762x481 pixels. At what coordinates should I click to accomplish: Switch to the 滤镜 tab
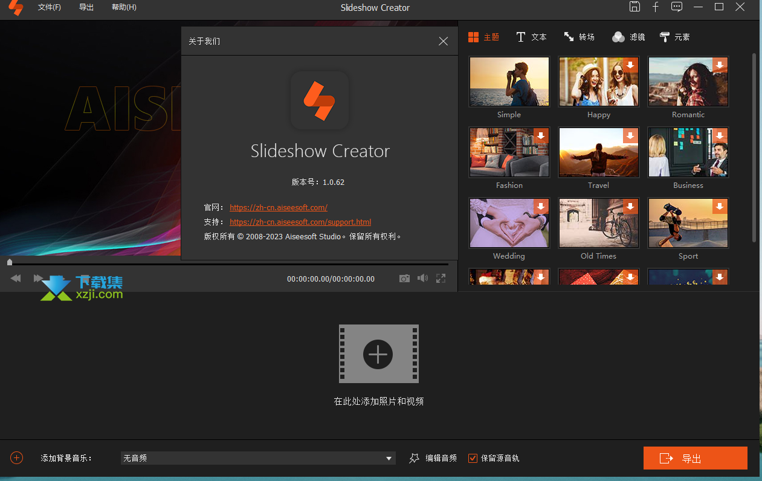pos(628,37)
